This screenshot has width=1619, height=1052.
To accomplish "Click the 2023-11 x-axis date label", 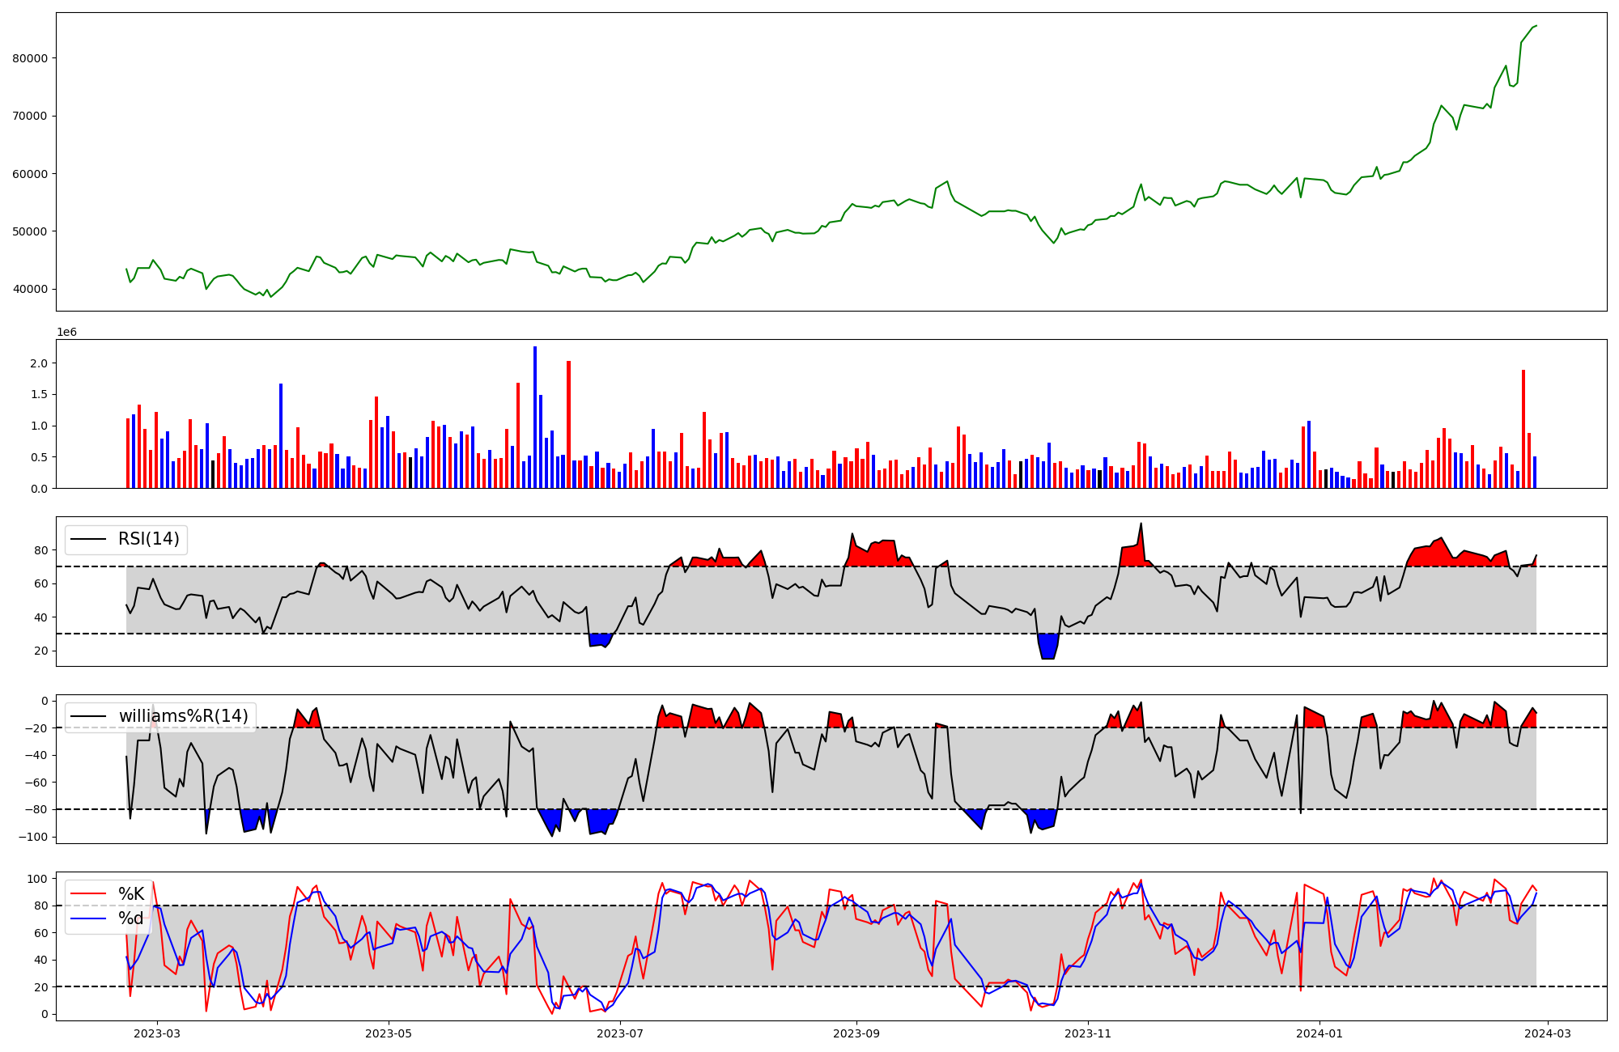I will 1087,1033.
